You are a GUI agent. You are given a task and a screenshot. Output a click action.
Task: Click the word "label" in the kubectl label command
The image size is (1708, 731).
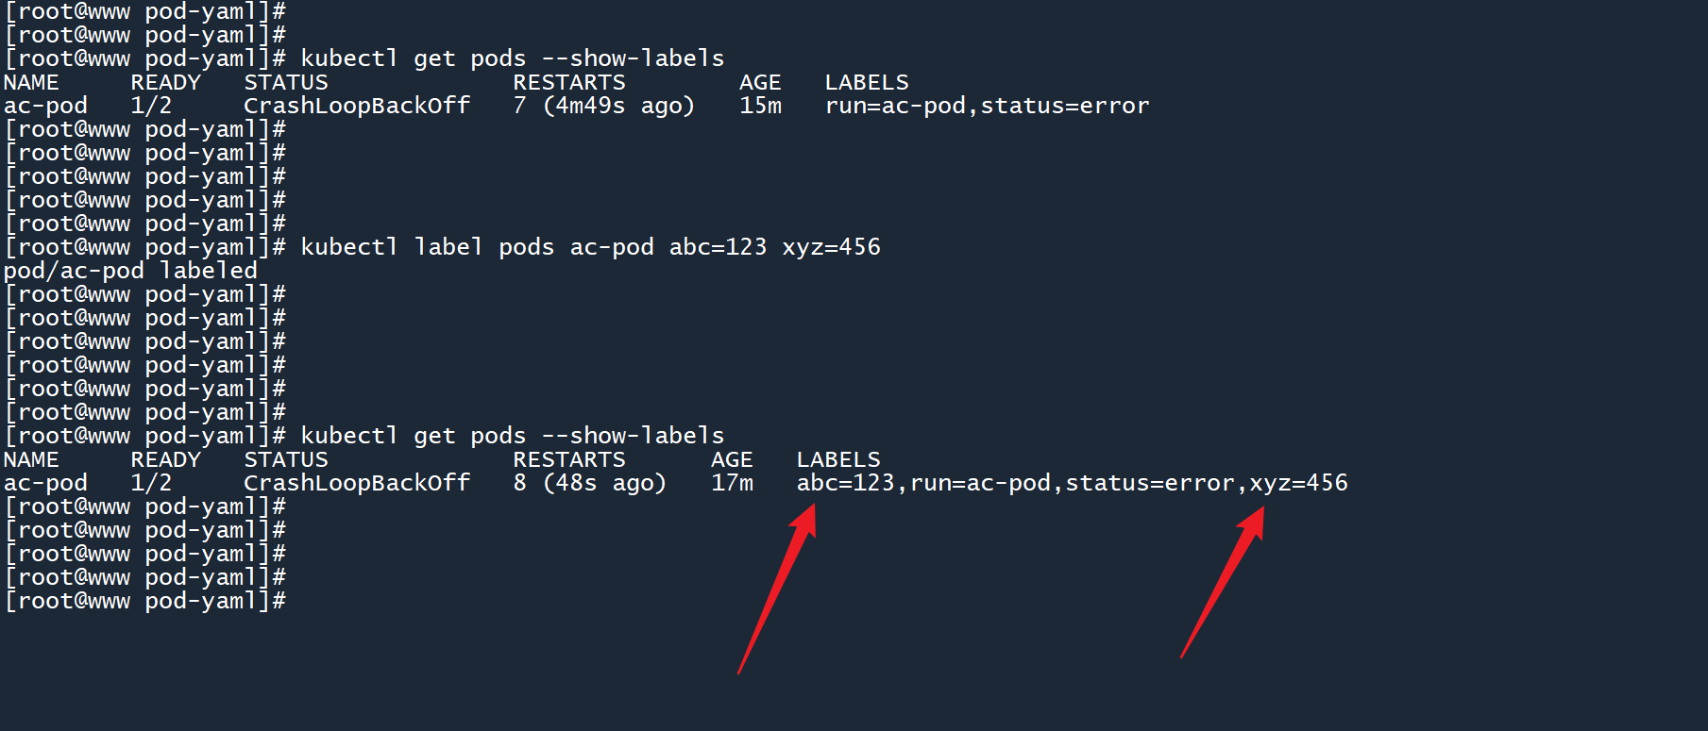448,247
